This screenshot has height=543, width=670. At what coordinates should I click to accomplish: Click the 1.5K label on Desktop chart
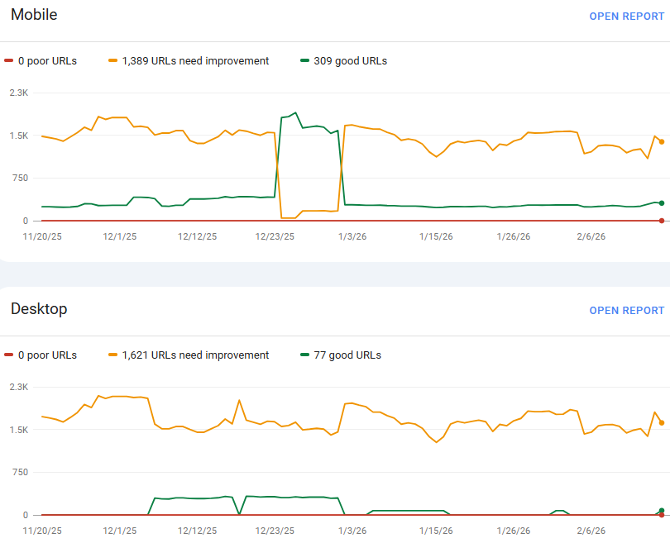pyautogui.click(x=18, y=430)
